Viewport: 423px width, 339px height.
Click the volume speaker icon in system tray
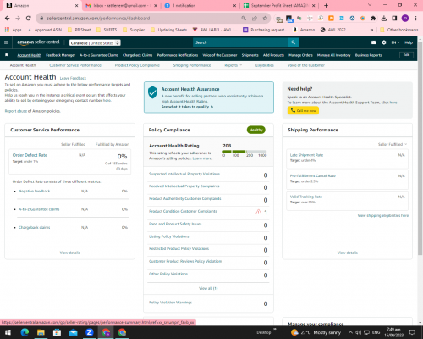tap(358, 332)
